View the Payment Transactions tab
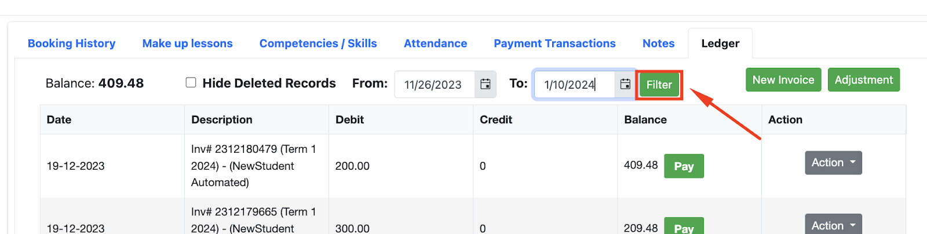 pyautogui.click(x=554, y=43)
